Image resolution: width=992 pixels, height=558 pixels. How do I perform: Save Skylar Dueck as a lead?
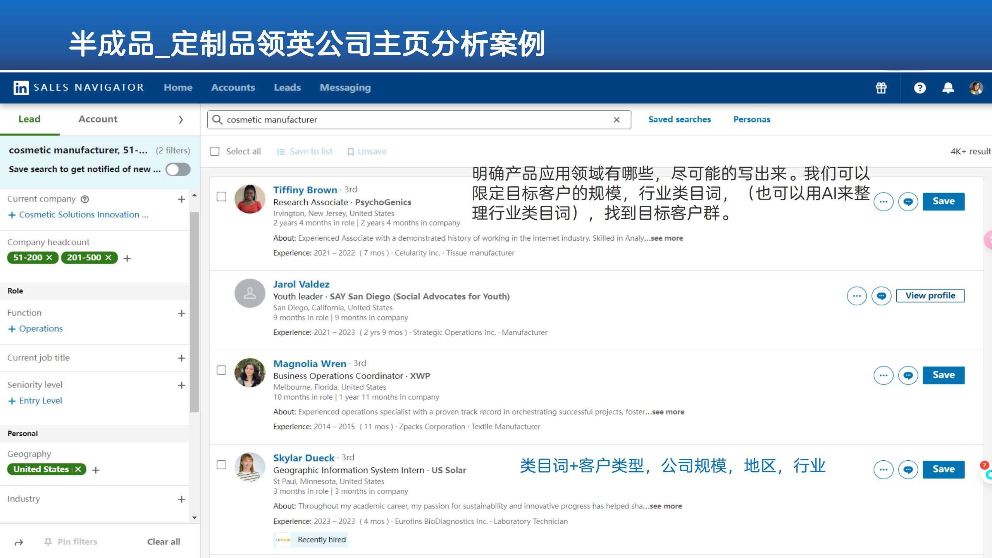tap(943, 469)
